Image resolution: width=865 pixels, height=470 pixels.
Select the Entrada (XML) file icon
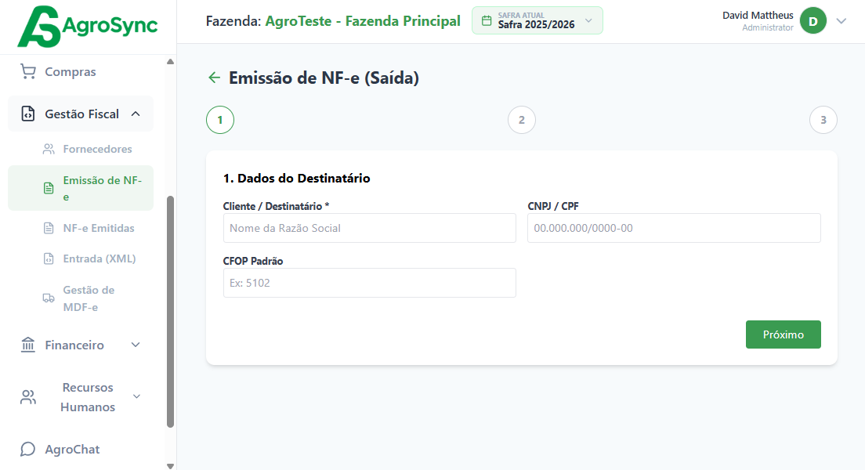[48, 258]
